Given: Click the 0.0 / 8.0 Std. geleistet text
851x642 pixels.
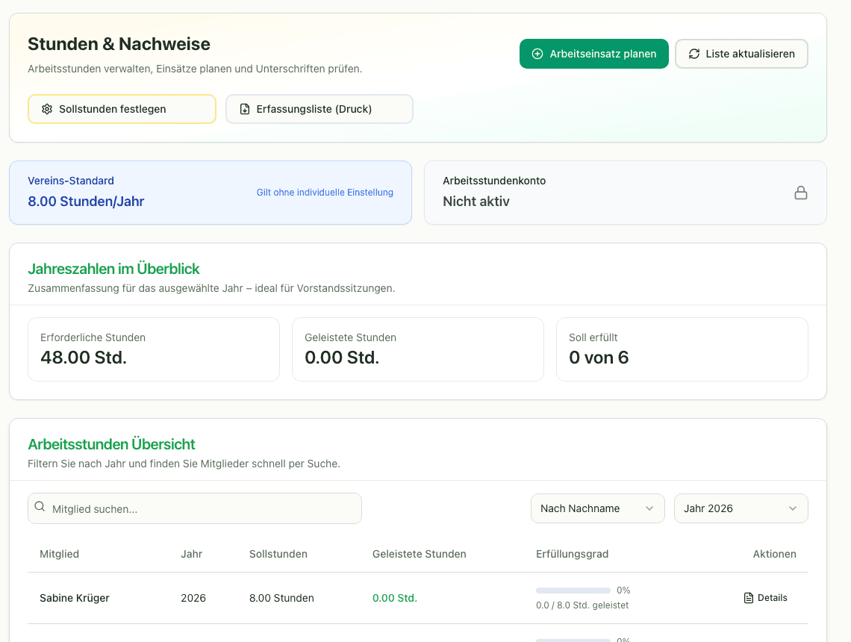Looking at the screenshot, I should click(x=582, y=605).
